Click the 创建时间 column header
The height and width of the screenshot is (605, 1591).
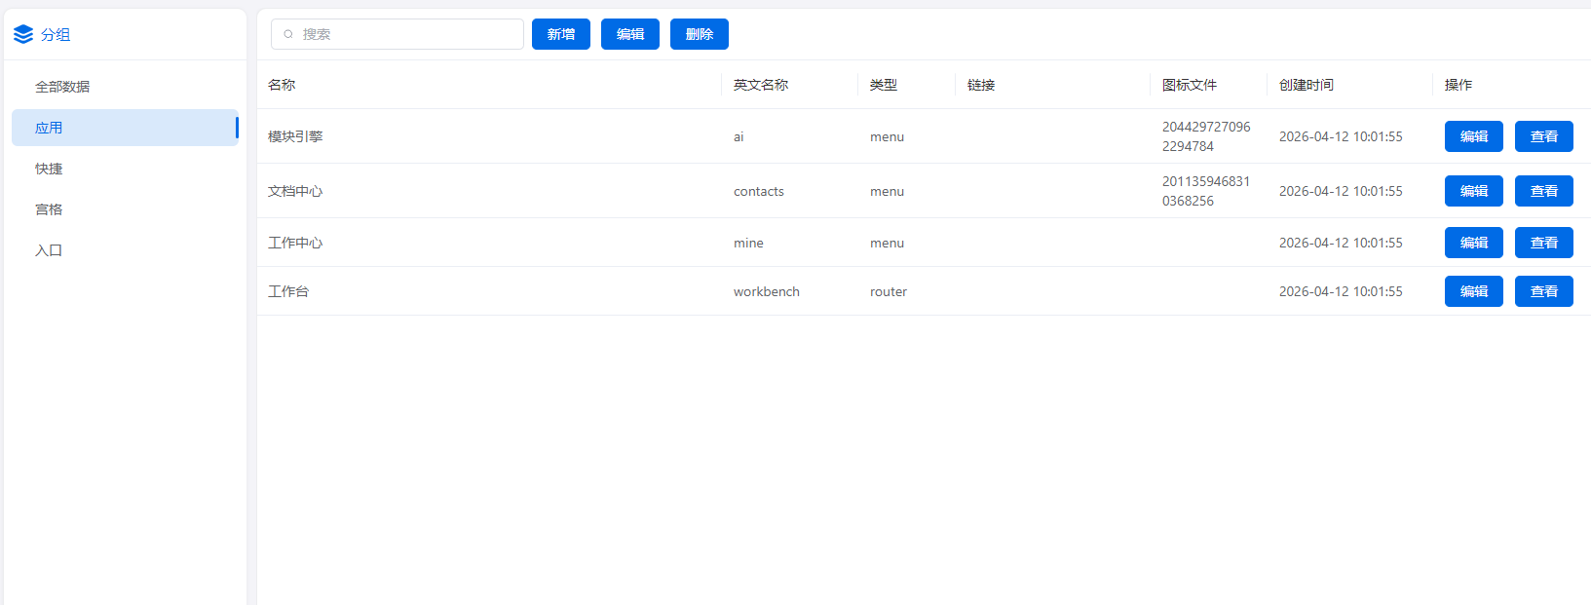pyautogui.click(x=1307, y=85)
